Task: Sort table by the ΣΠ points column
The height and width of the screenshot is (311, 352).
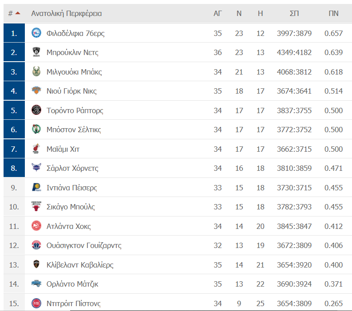Action: tap(294, 13)
